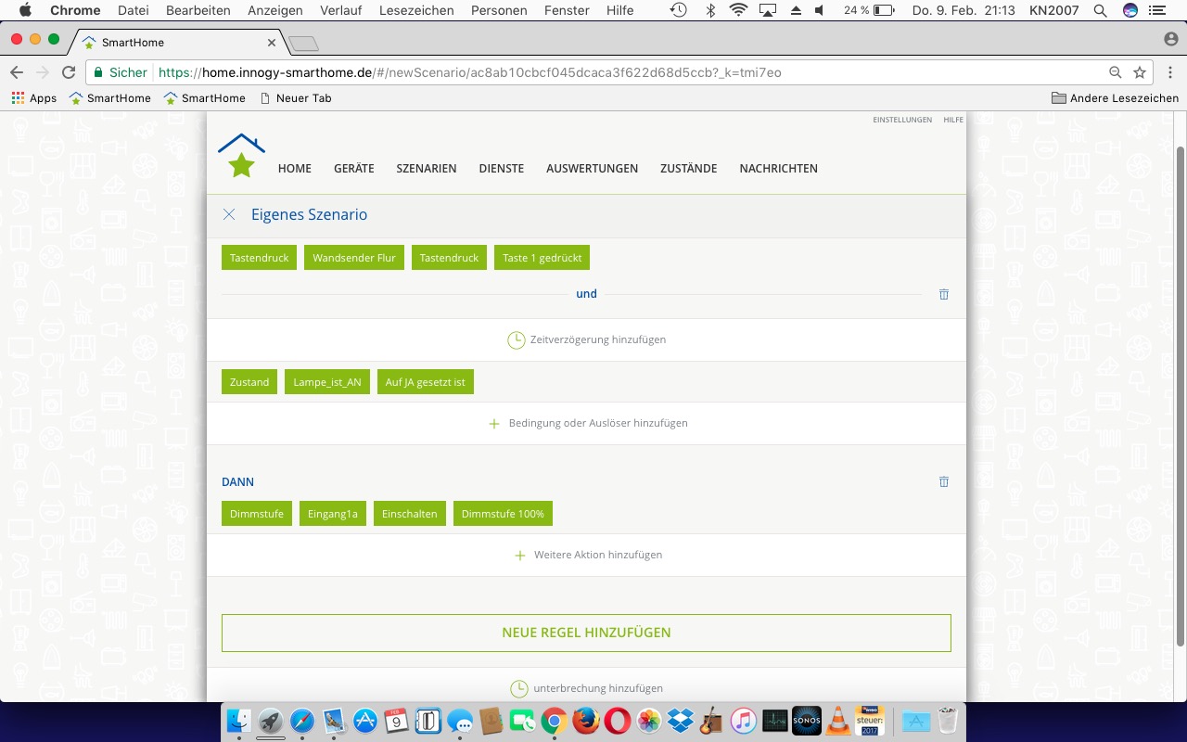Open the GERÄTE navigation tab
The width and height of the screenshot is (1187, 742).
pos(353,169)
